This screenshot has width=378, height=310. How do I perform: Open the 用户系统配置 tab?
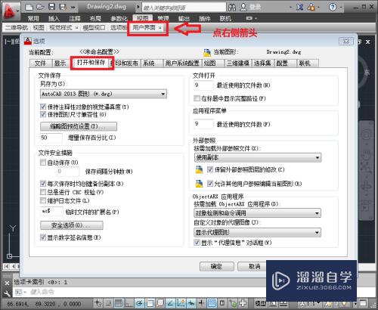click(182, 63)
